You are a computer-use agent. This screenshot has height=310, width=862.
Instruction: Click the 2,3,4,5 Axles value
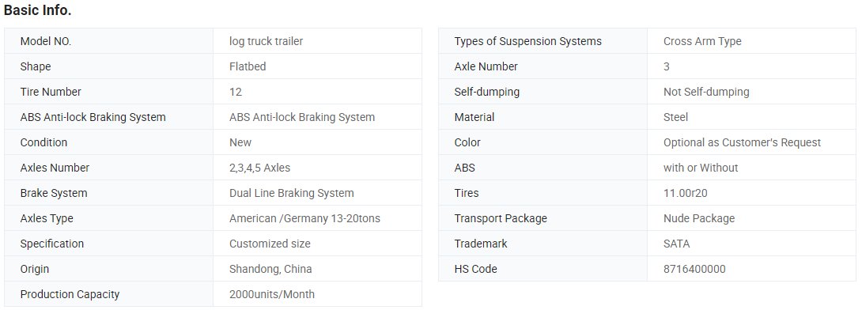(x=259, y=168)
